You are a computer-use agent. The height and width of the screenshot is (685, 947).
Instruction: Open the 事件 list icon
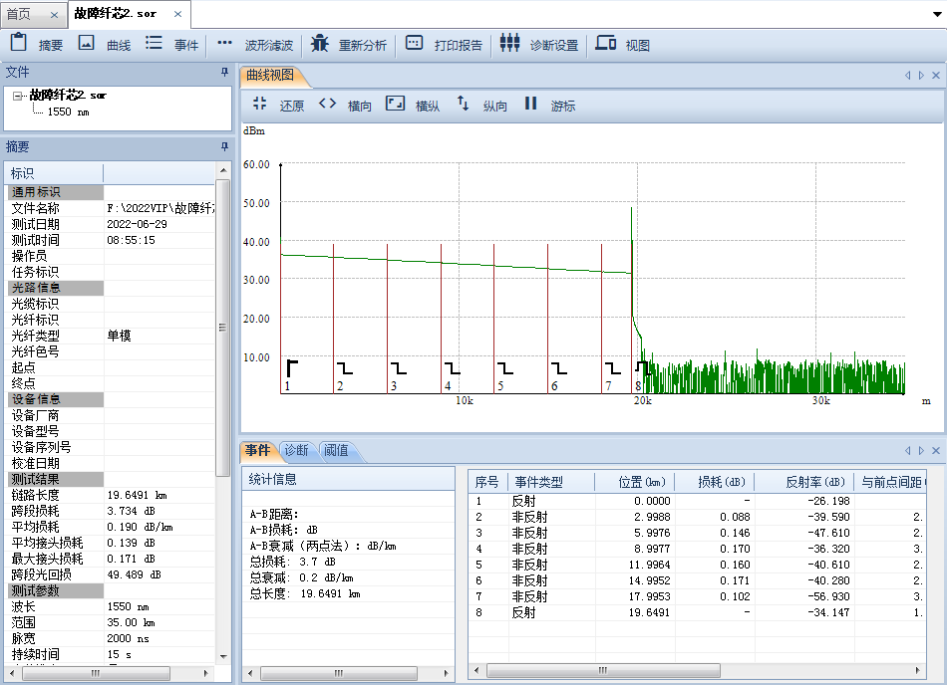[154, 43]
